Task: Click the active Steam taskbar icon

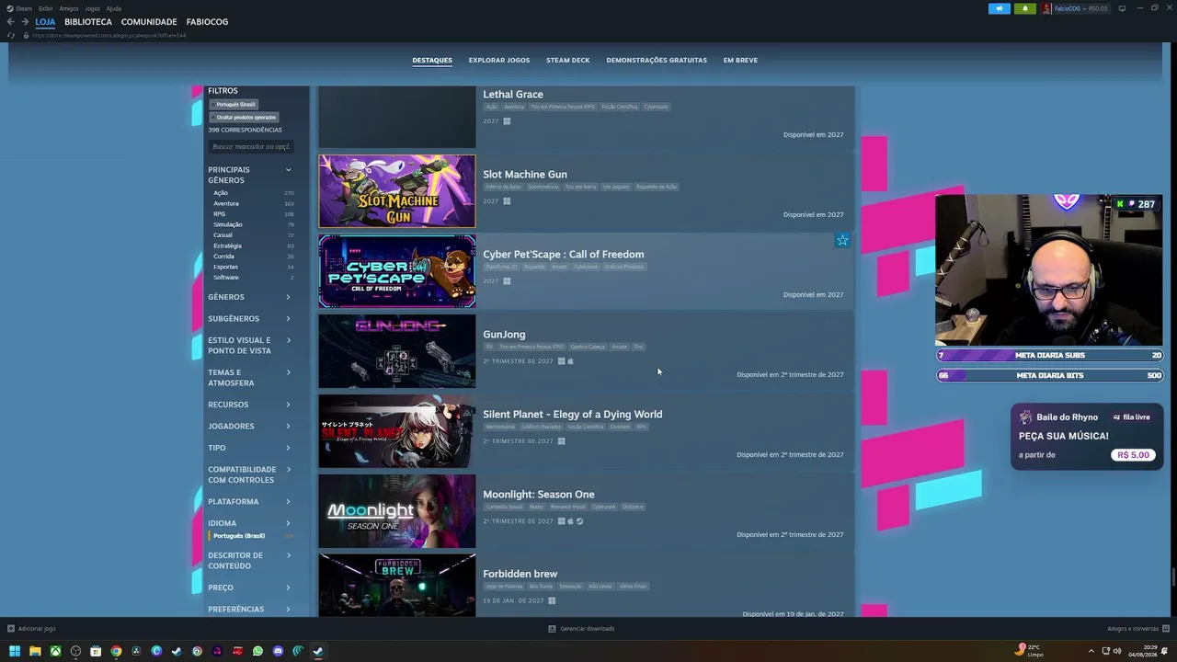Action: coord(318,651)
